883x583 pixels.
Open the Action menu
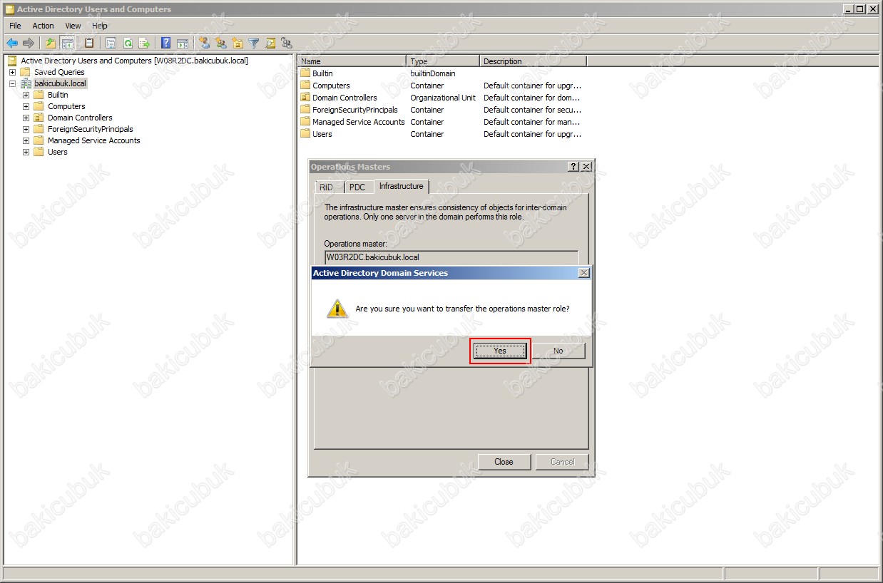[43, 26]
